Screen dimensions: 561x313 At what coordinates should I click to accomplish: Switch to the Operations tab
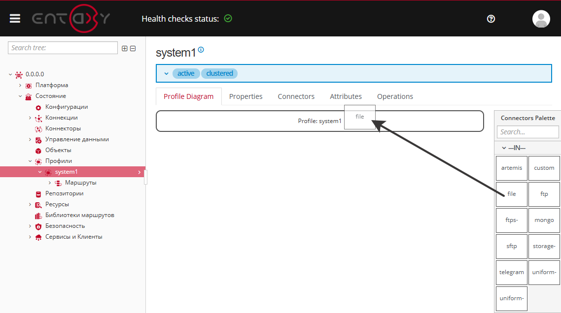click(x=395, y=96)
